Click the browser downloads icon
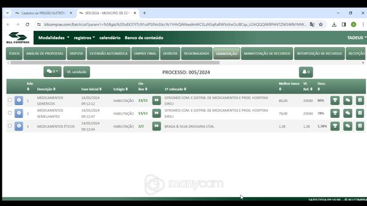This screenshot has height=206, width=367. coord(334,25)
